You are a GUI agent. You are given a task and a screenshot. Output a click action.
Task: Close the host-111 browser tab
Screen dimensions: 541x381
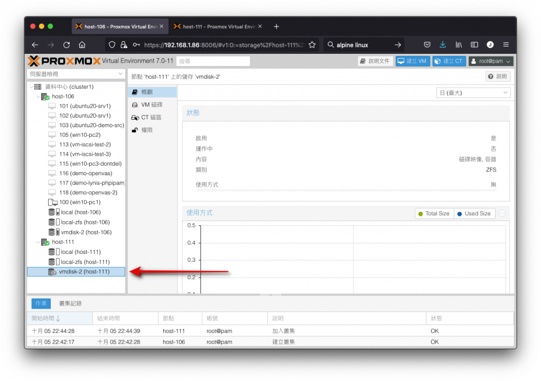tap(260, 26)
